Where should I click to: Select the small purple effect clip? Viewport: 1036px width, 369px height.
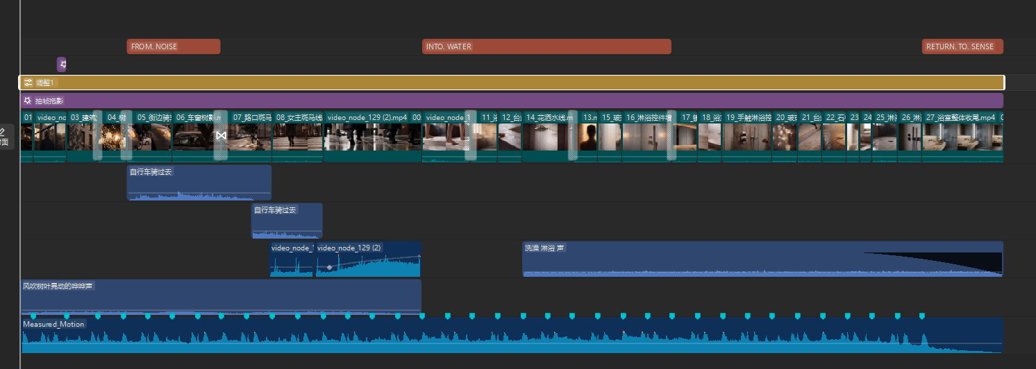62,65
